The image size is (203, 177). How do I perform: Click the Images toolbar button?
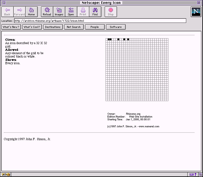click(59, 12)
